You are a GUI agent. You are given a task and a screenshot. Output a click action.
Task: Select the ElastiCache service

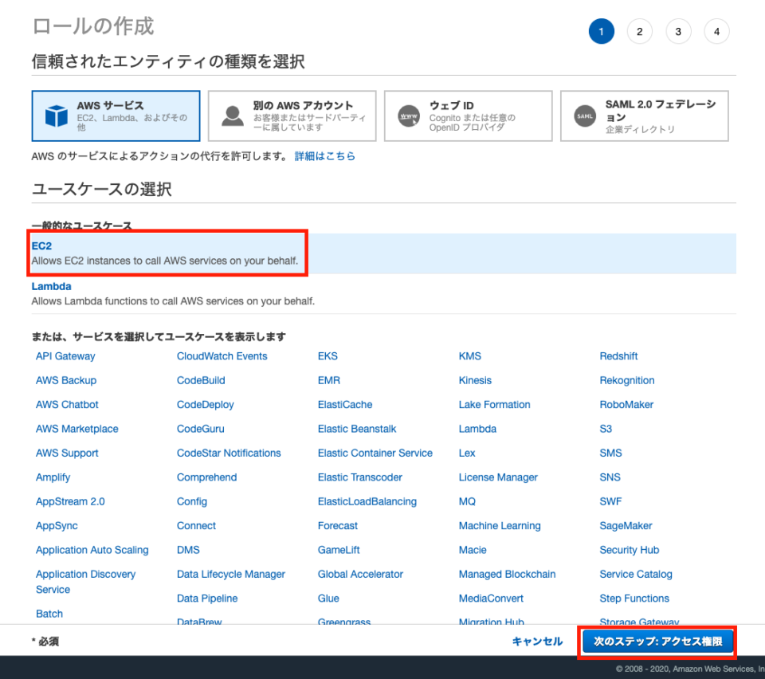click(x=345, y=404)
